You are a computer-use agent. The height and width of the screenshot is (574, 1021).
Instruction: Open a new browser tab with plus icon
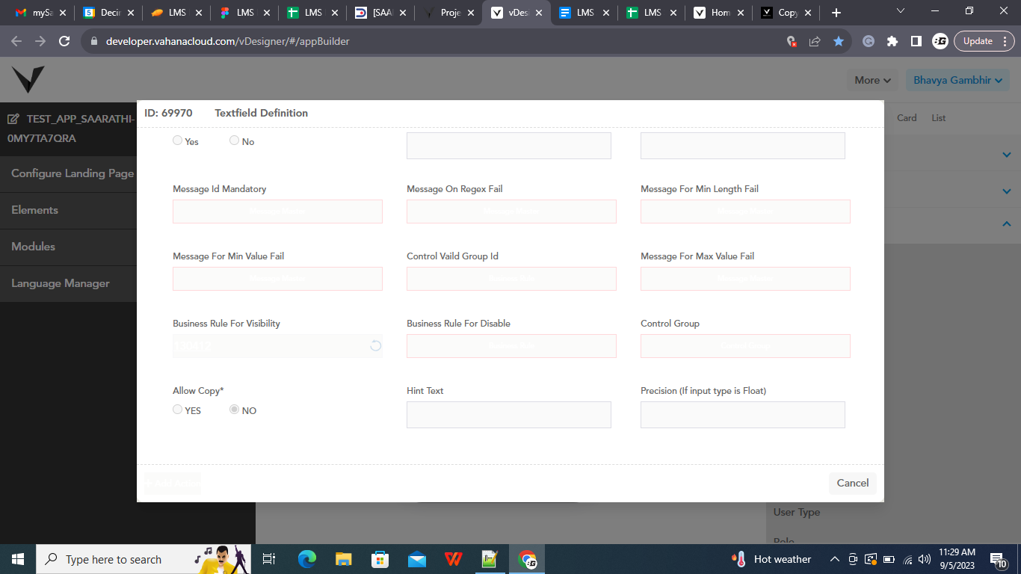tap(836, 13)
